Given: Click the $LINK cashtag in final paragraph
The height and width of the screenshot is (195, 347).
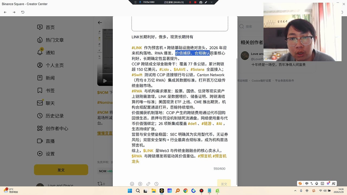Looking at the screenshot, I should pyautogui.click(x=148, y=151).
